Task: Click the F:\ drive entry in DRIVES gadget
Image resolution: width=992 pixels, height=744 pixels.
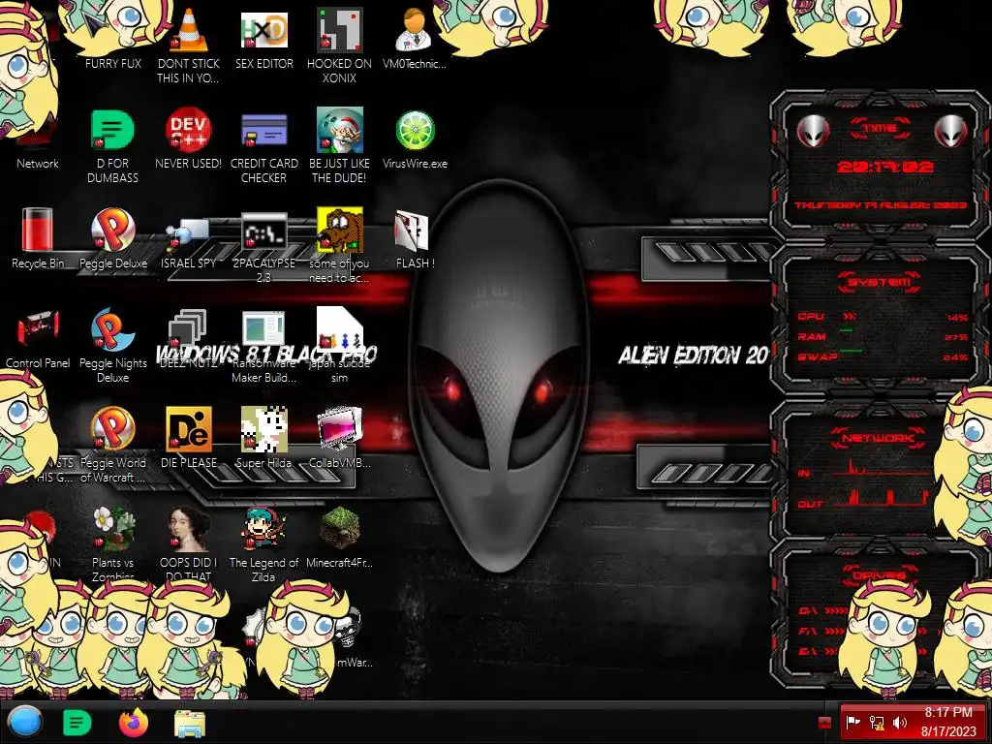Action: pyautogui.click(x=821, y=631)
